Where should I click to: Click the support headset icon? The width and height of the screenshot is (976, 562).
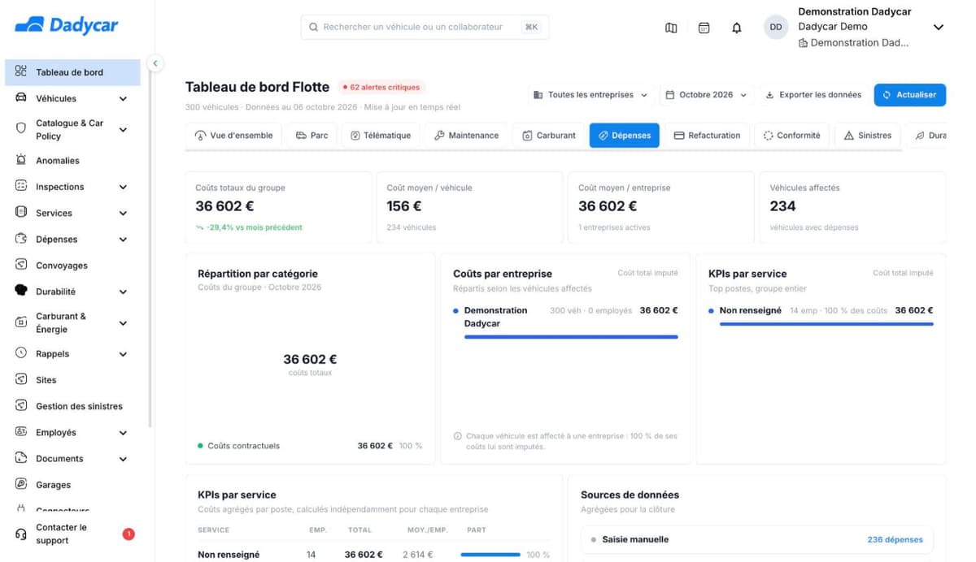pos(21,534)
